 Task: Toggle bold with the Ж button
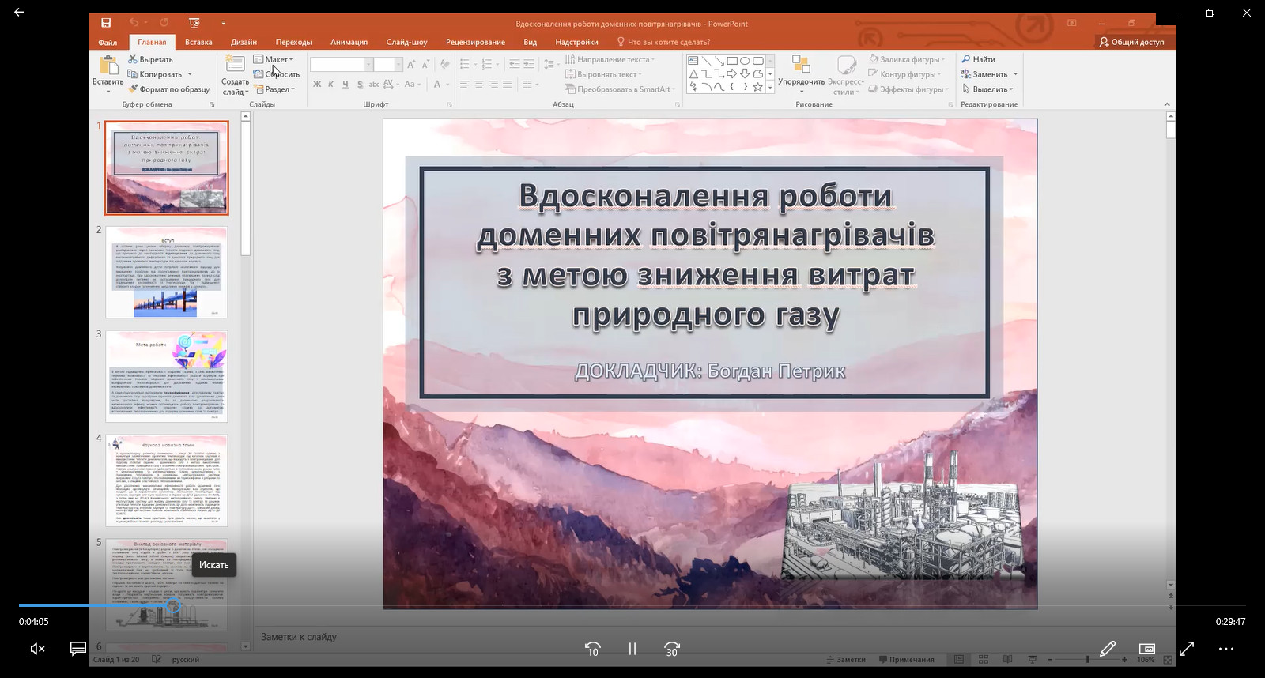click(317, 85)
